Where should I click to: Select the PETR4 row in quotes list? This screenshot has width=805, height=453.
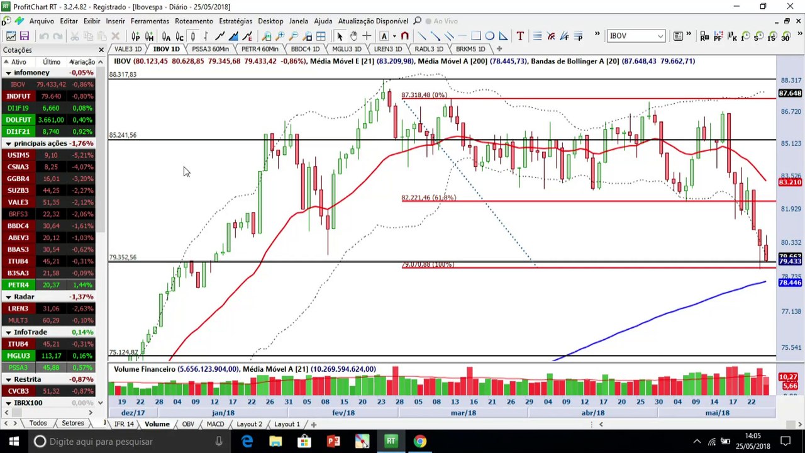point(49,285)
